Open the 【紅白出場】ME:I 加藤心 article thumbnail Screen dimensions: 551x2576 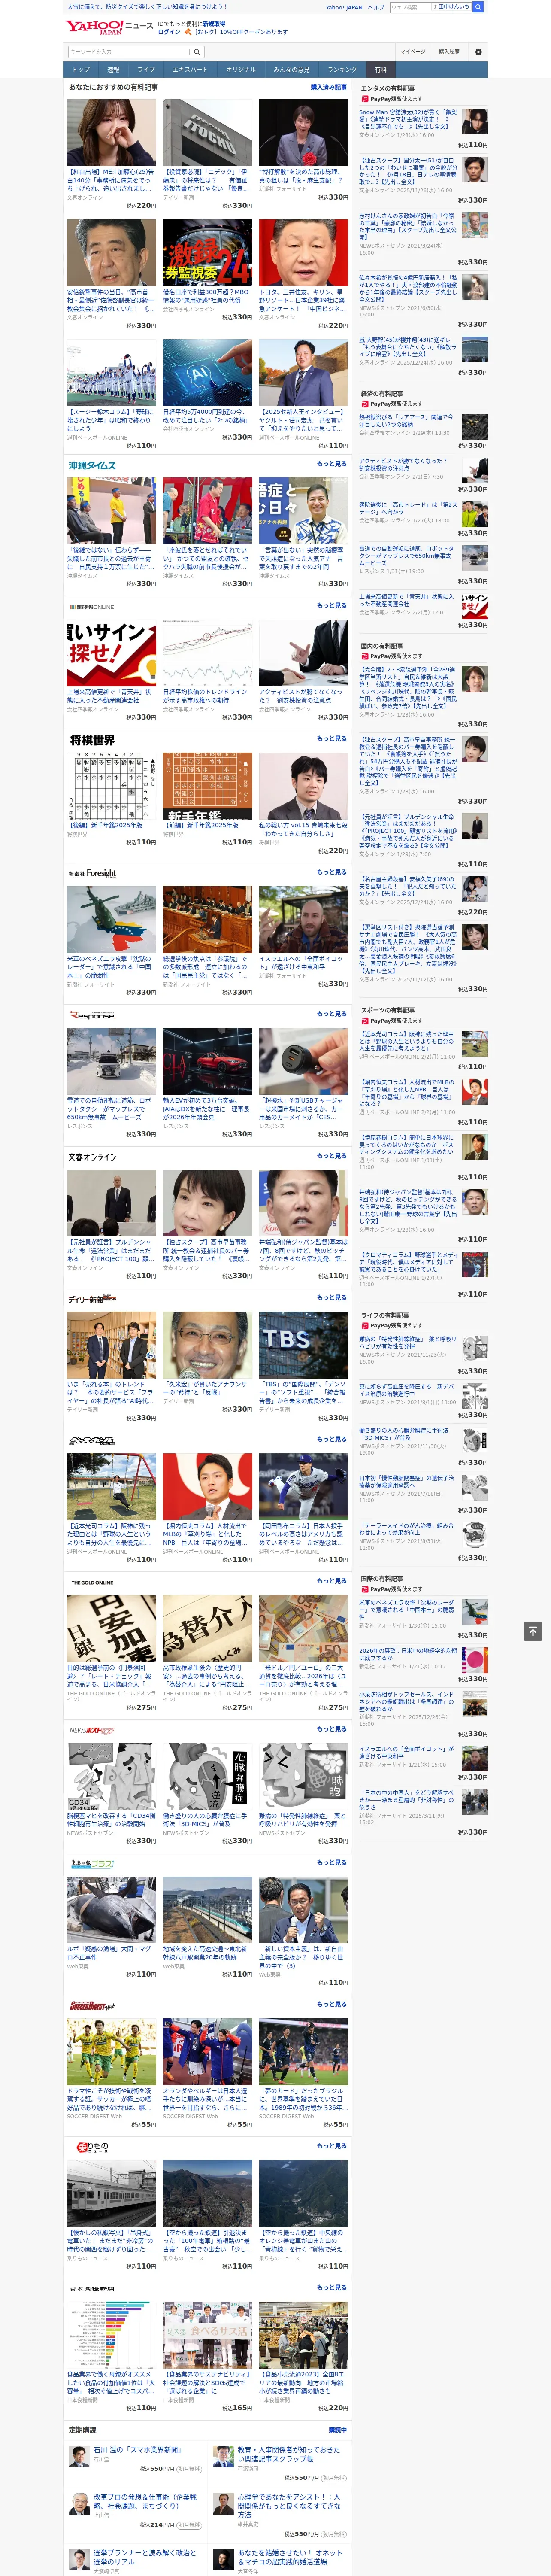111,133
